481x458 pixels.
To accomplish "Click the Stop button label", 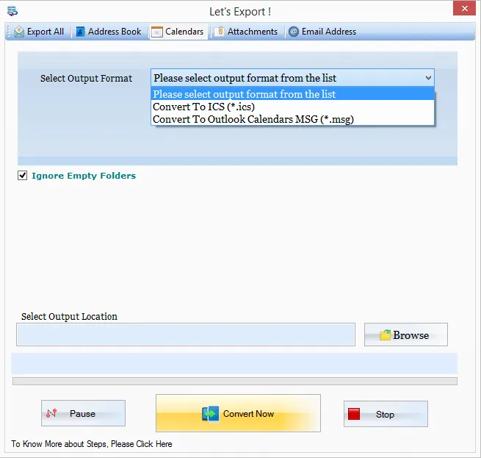I will coord(385,415).
